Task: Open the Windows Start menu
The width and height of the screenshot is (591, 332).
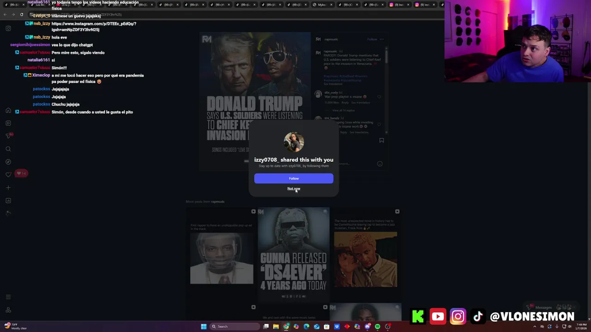Action: pyautogui.click(x=204, y=326)
